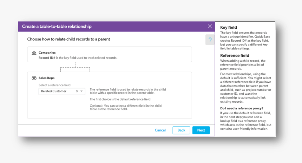The width and height of the screenshot is (302, 163).
Task: Click the bold Record ID# text
Action: click(x=47, y=58)
